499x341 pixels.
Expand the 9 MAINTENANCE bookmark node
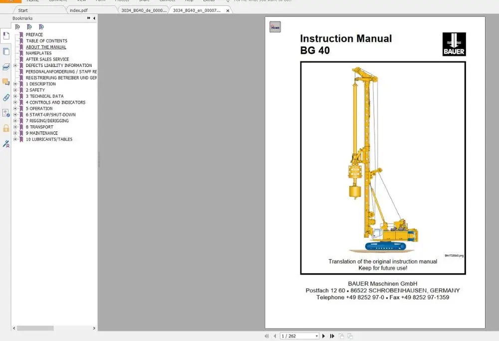[15, 133]
